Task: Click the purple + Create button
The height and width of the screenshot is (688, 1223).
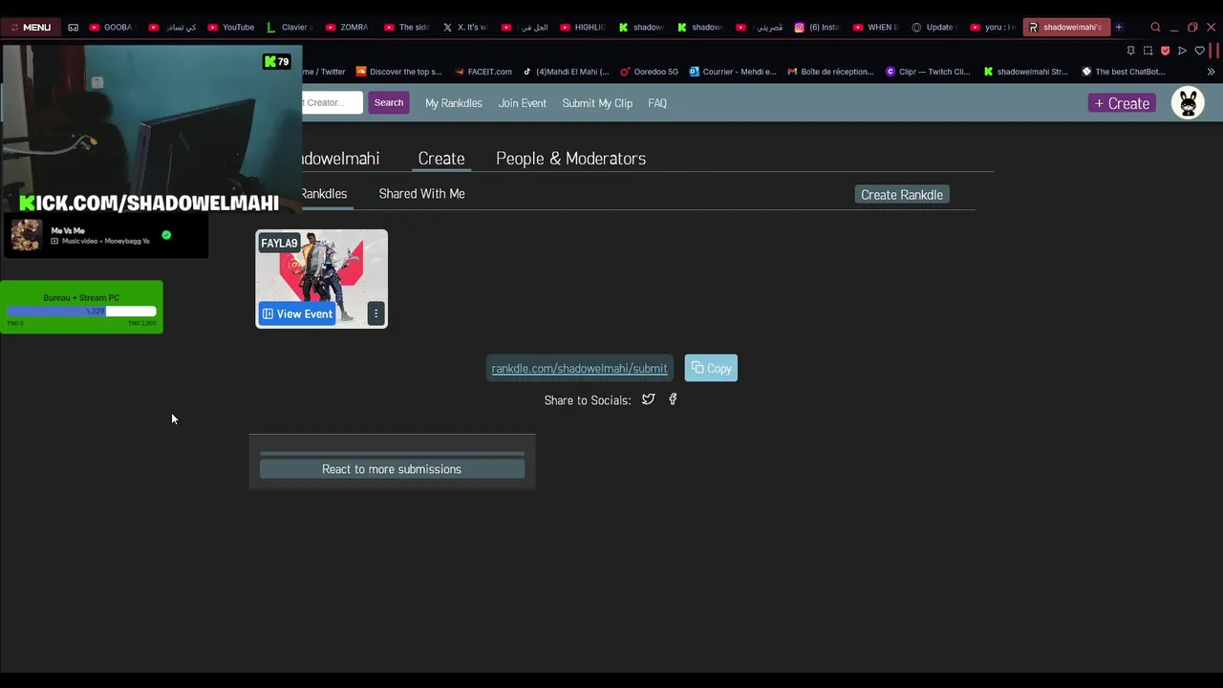Action: point(1122,103)
